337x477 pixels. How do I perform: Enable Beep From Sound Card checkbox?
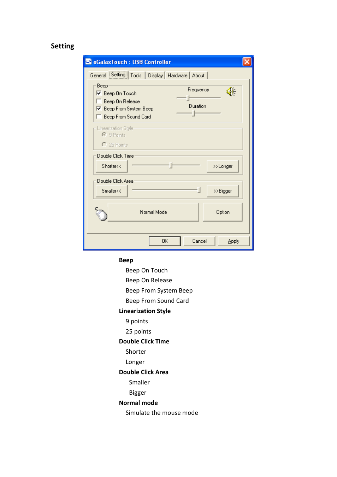[x=99, y=117]
